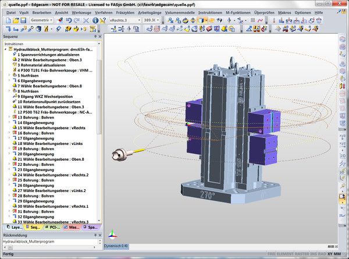This screenshot has width=349, height=259.
Task: Click the toolpath curve icon beside the grid
Action: [x=260, y=20]
